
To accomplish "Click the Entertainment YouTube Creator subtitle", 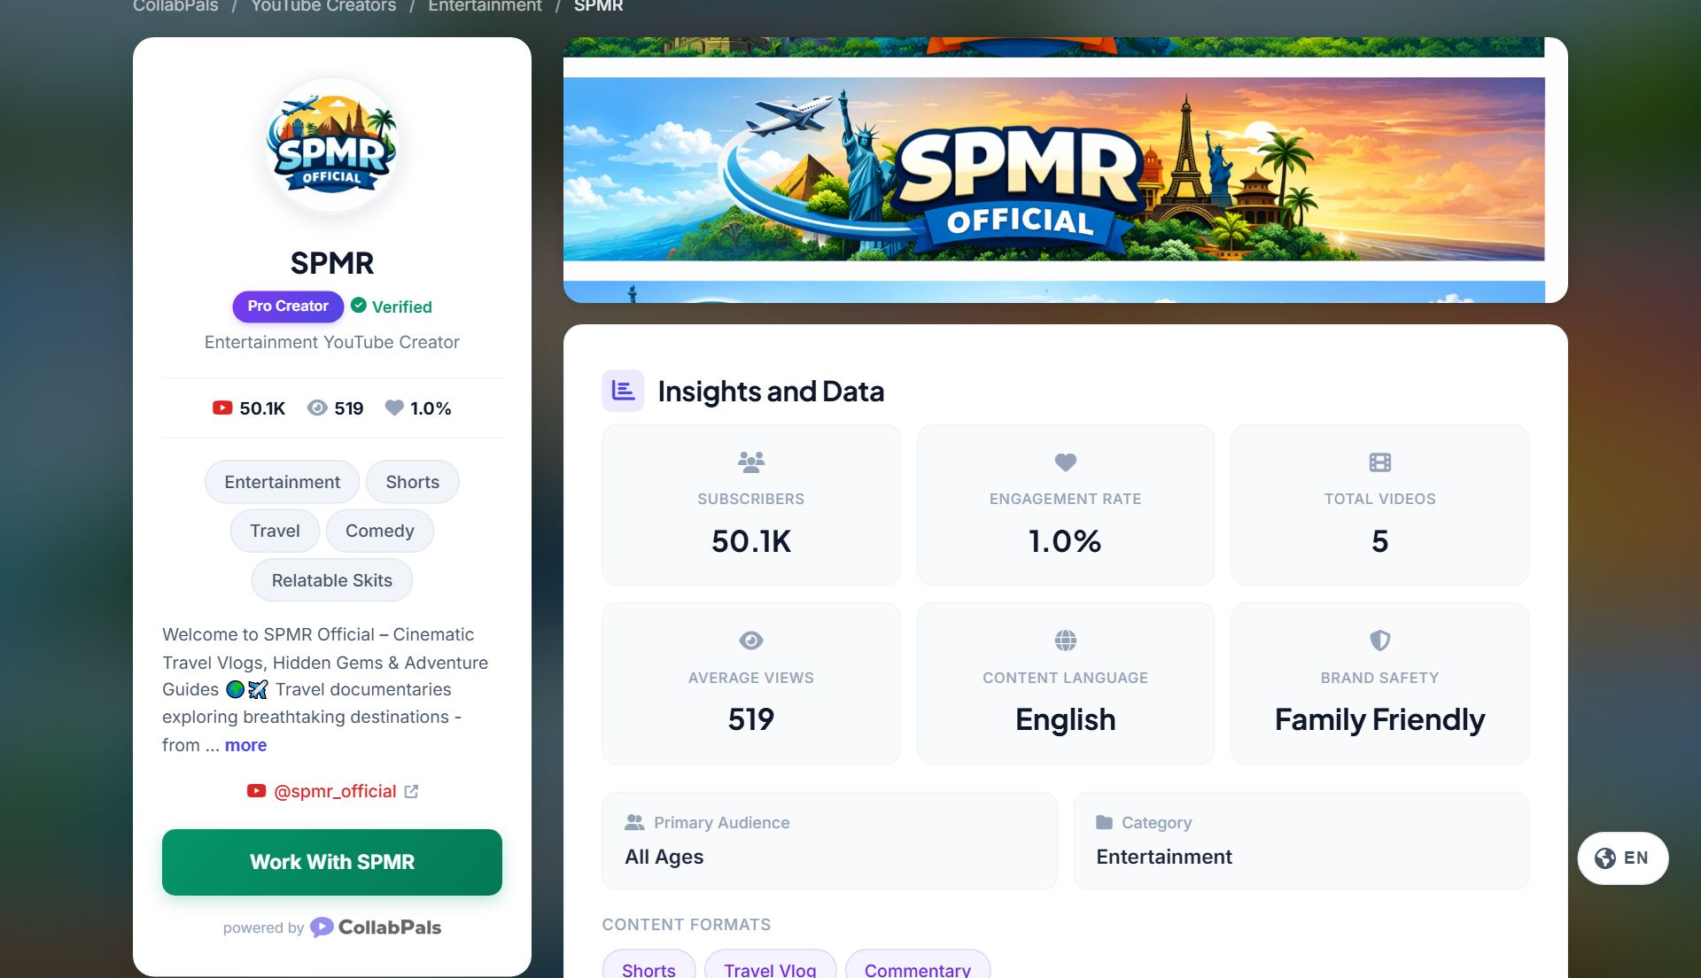I will coord(332,342).
